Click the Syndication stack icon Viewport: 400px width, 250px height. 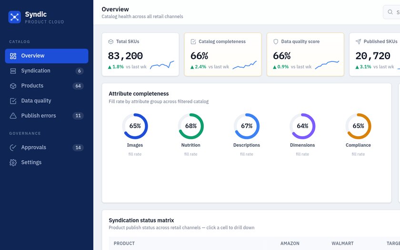point(13,71)
